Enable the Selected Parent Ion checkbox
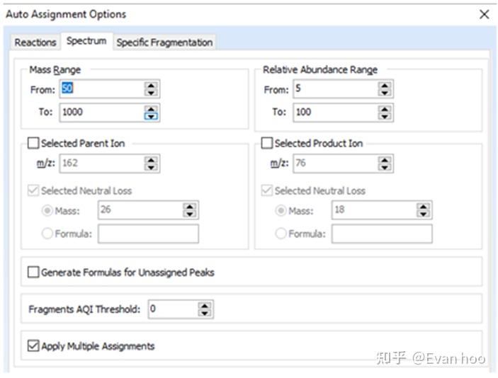 click(33, 144)
